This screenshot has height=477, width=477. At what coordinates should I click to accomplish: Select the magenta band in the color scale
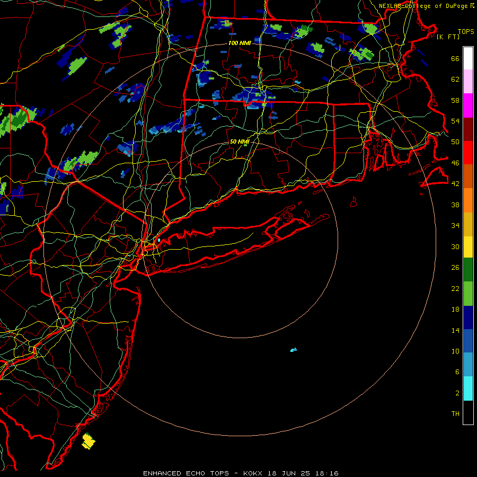tap(468, 105)
